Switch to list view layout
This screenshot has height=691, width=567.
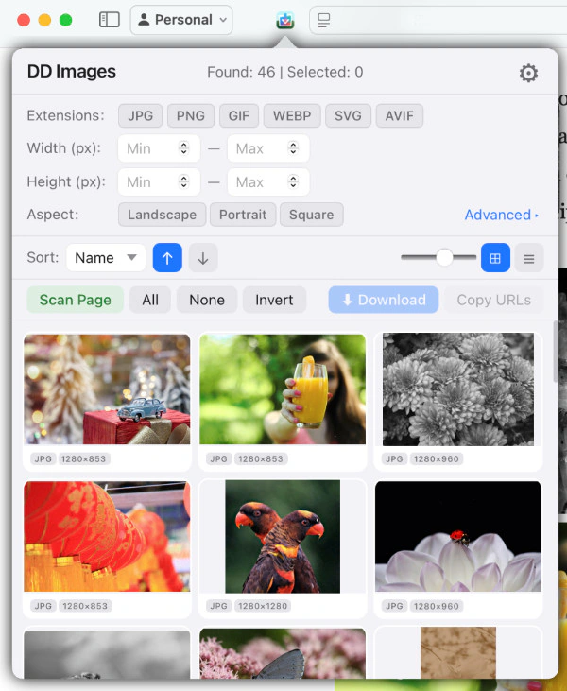click(x=529, y=258)
